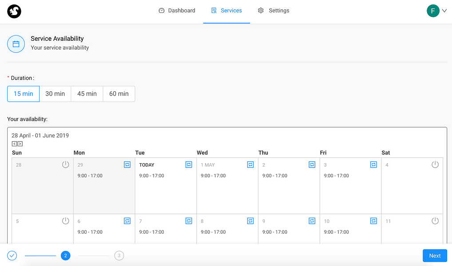
Task: Open the Settings tab
Action: click(274, 11)
